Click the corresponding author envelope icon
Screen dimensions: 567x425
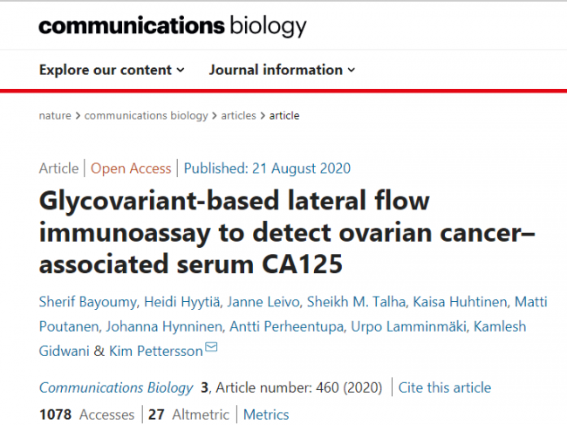coord(211,346)
